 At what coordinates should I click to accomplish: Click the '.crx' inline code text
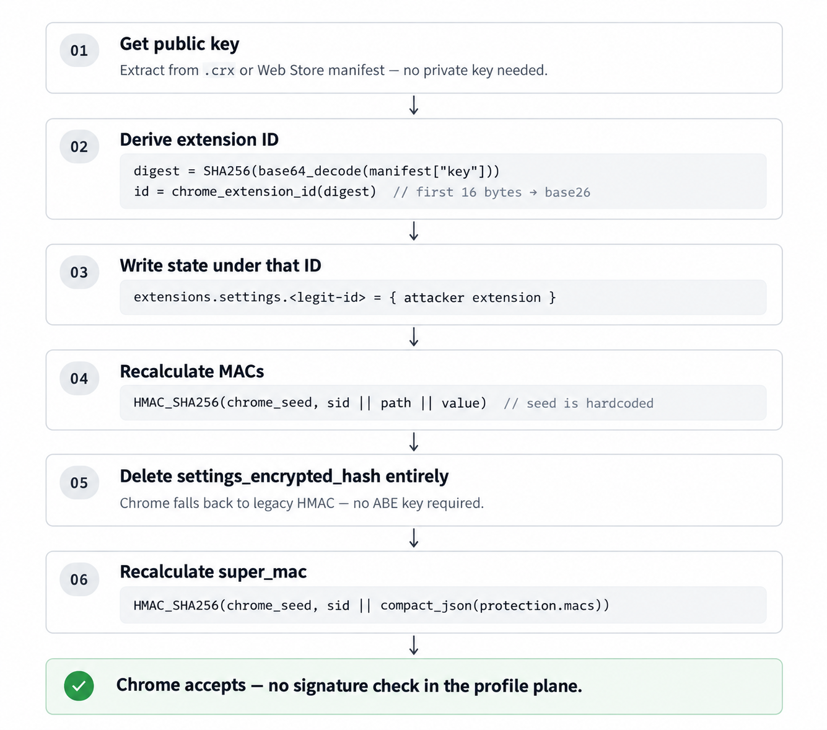point(219,71)
